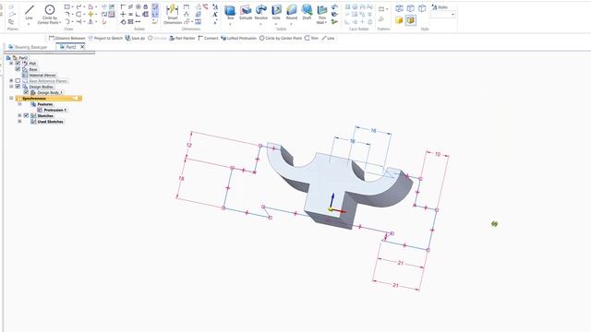Collapse the Synchronous node
The image size is (591, 332).
pos(11,99)
